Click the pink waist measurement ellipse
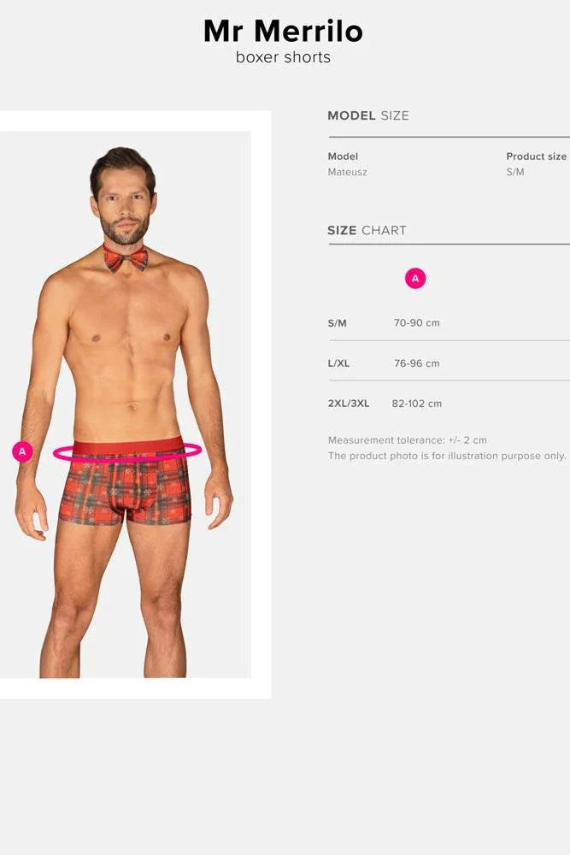Screen dimensions: 570x855 click(x=127, y=452)
